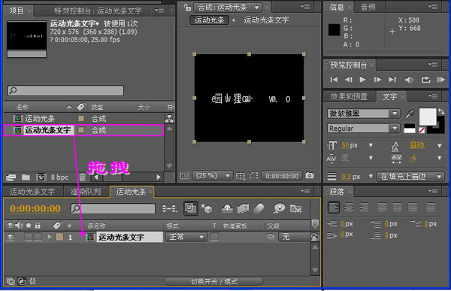The width and height of the screenshot is (451, 291).
Task: Click the timeline search field
Action: point(113,208)
